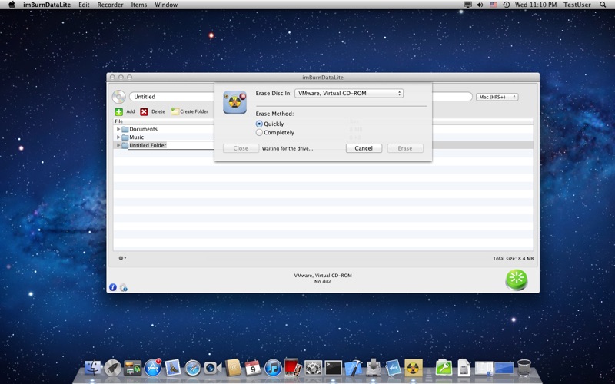The image size is (615, 384).
Task: Open Calendar from the dock
Action: tap(253, 369)
